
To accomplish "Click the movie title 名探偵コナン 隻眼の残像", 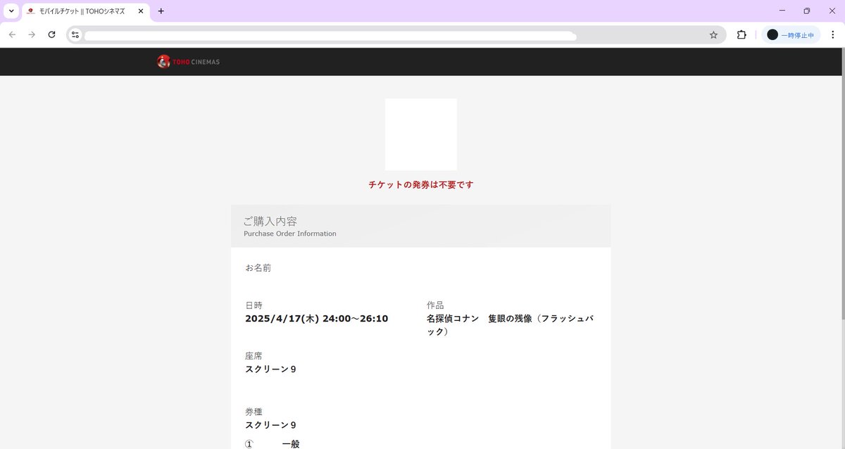I will (510, 324).
